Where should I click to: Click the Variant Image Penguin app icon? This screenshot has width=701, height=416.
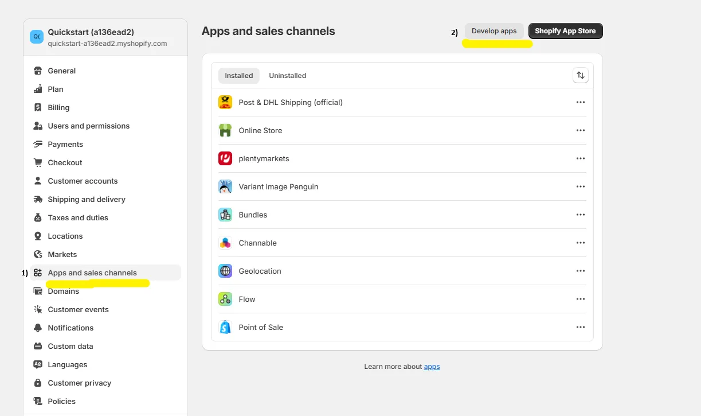pos(225,186)
